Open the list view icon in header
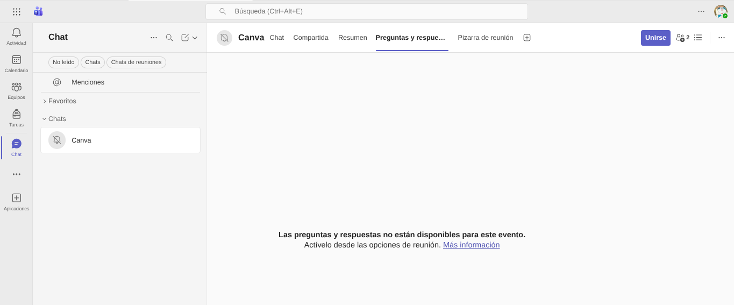This screenshot has height=305, width=734. pos(698,38)
